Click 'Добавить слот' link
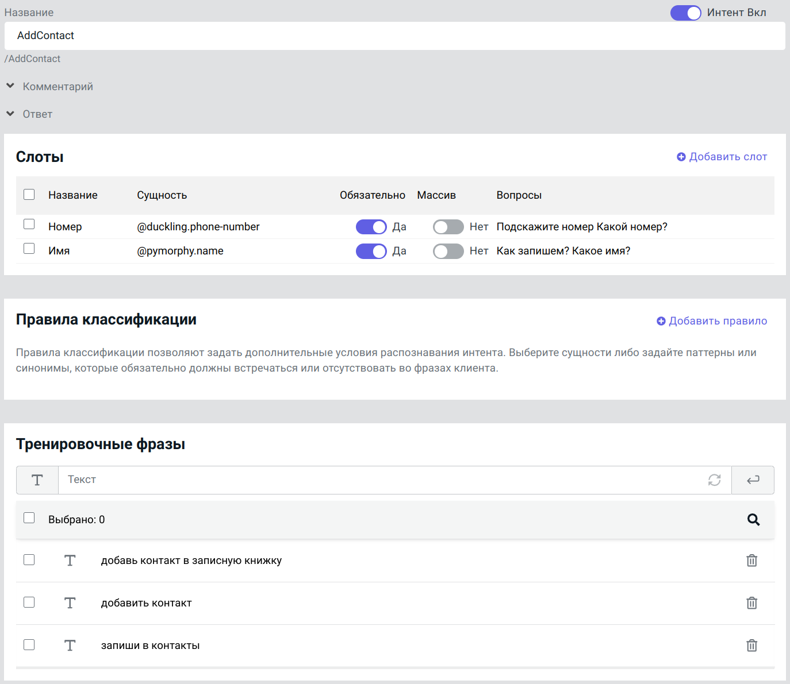Image resolution: width=790 pixels, height=684 pixels. click(722, 157)
